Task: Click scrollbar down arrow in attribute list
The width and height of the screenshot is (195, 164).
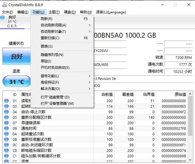Action: click(190, 160)
